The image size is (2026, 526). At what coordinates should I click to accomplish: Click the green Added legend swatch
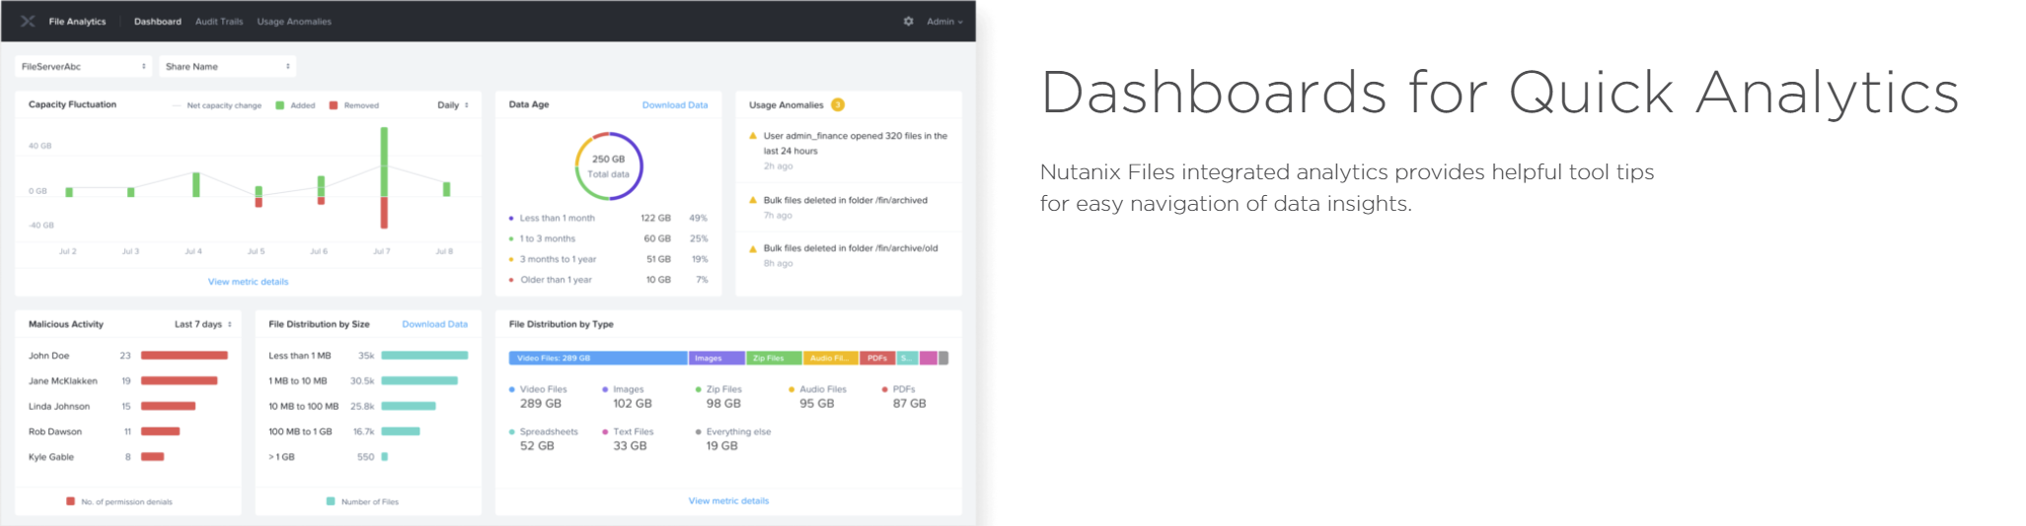pos(280,105)
